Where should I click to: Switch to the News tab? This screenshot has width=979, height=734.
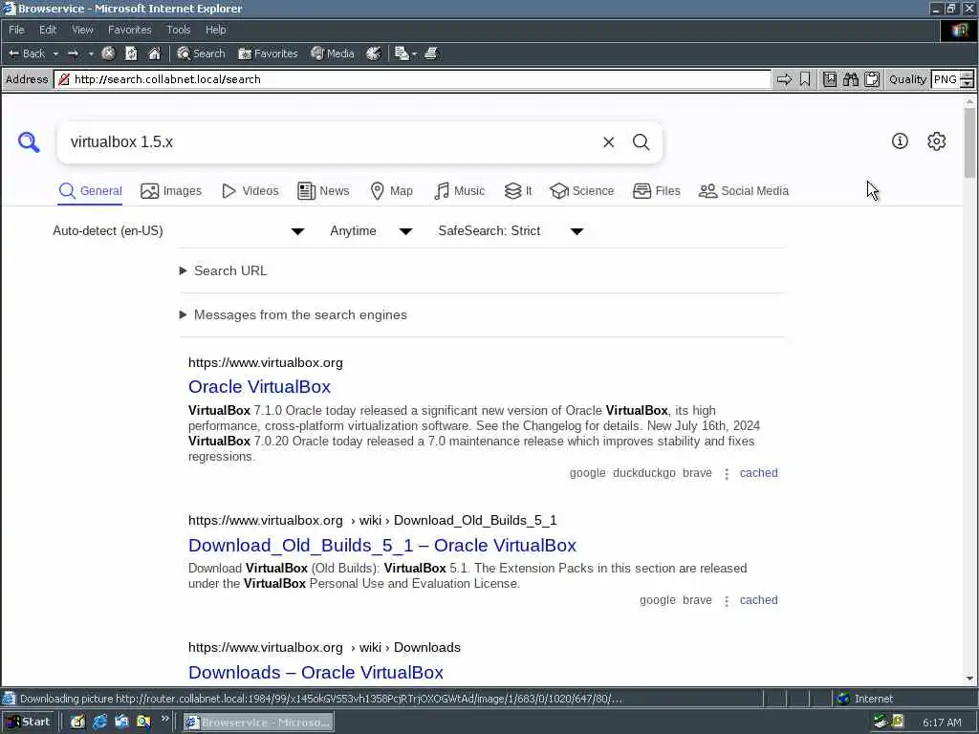tap(323, 191)
